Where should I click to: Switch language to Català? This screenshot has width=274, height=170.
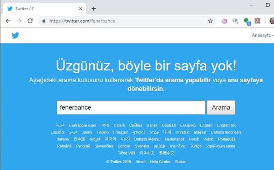point(119,126)
